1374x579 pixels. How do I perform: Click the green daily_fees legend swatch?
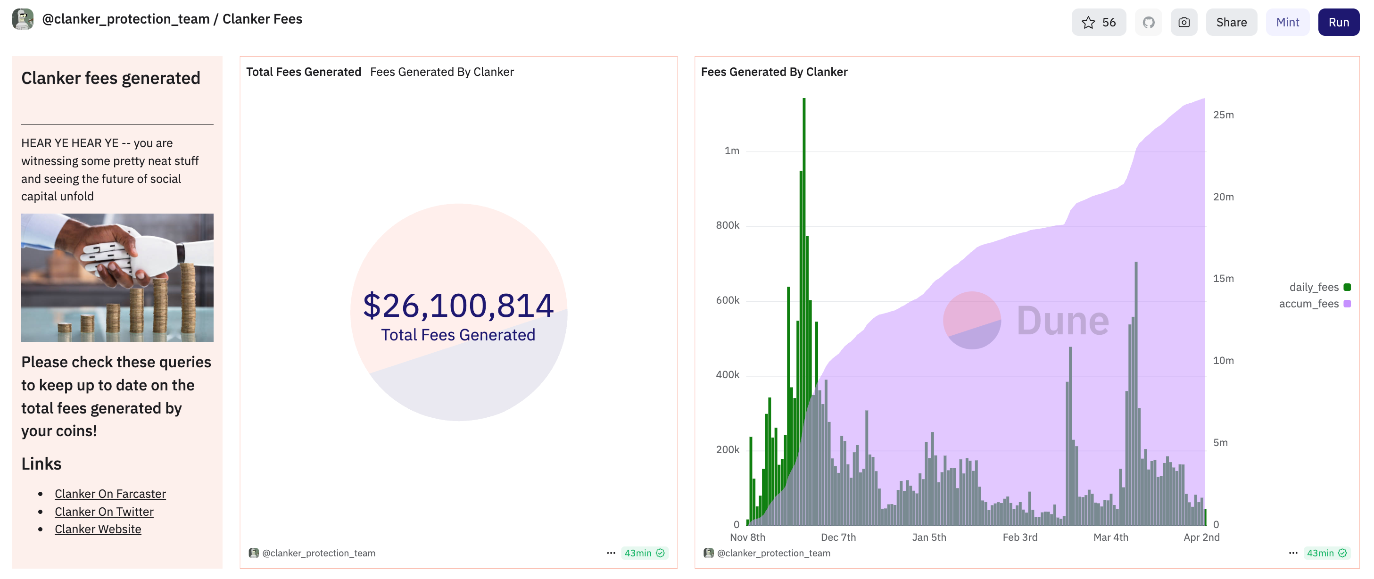1347,287
